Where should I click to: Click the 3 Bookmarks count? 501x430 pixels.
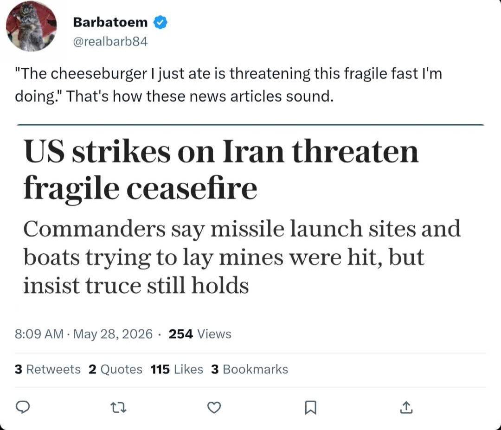click(x=250, y=369)
